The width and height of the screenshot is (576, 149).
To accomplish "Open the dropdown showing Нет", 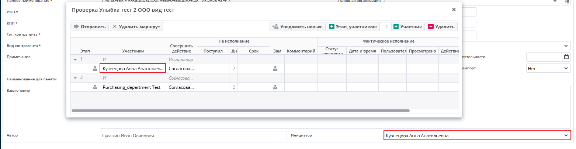I will [x=548, y=68].
